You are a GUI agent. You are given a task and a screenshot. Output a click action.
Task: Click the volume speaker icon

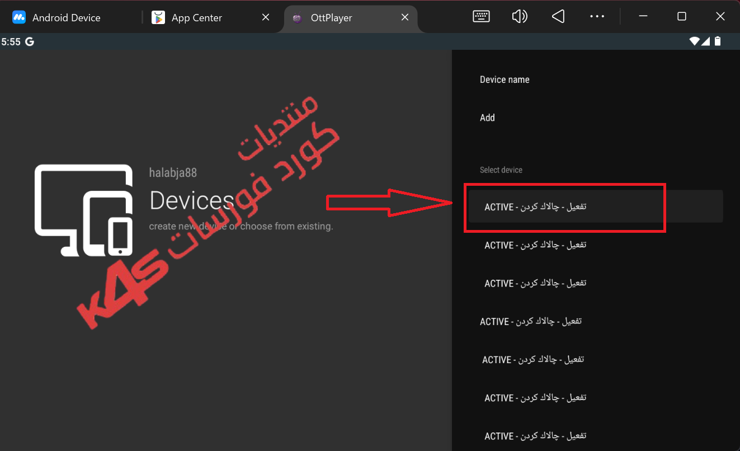pos(520,17)
